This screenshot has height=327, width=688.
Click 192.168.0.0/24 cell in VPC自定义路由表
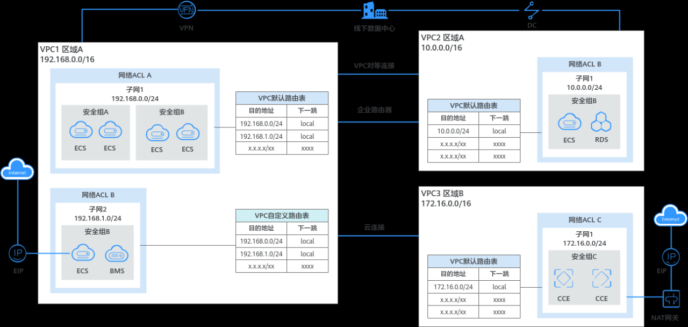click(261, 241)
